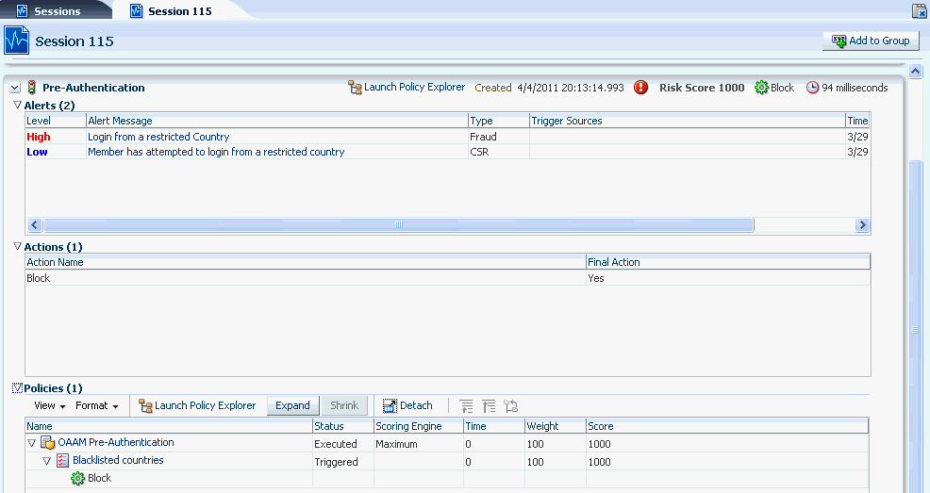
Task: Click the Trigger Sources column header
Action: point(687,121)
